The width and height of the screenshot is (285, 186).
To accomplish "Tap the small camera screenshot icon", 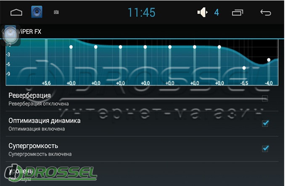I will [x=56, y=12].
